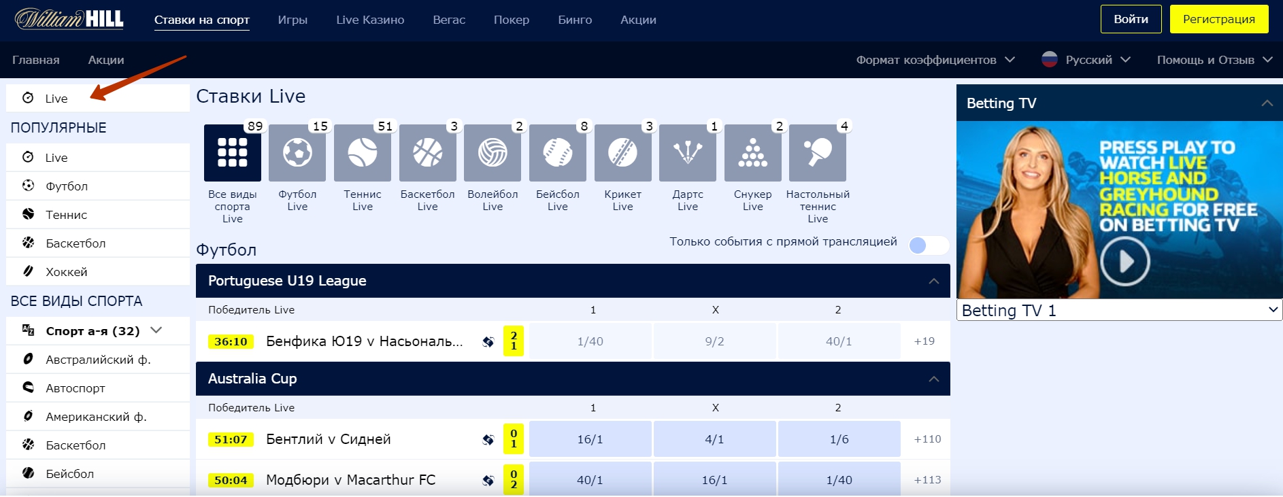Collapse the Portuguese U19 League section

click(933, 281)
